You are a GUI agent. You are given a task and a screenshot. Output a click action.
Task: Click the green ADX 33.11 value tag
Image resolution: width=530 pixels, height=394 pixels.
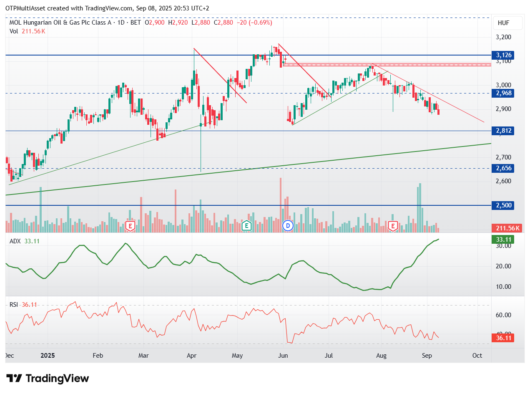tap(502, 240)
